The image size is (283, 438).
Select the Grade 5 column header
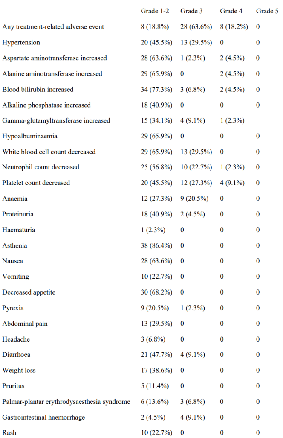[x=267, y=11]
